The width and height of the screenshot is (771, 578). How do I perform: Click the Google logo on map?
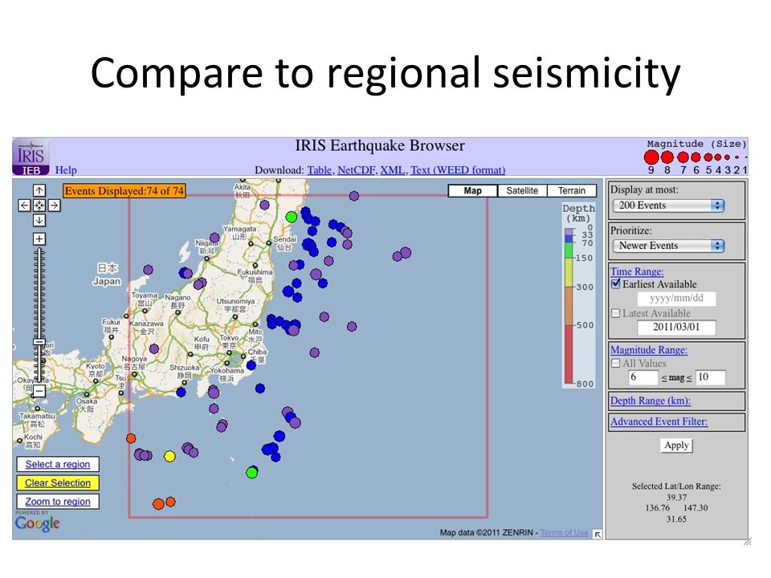click(37, 523)
